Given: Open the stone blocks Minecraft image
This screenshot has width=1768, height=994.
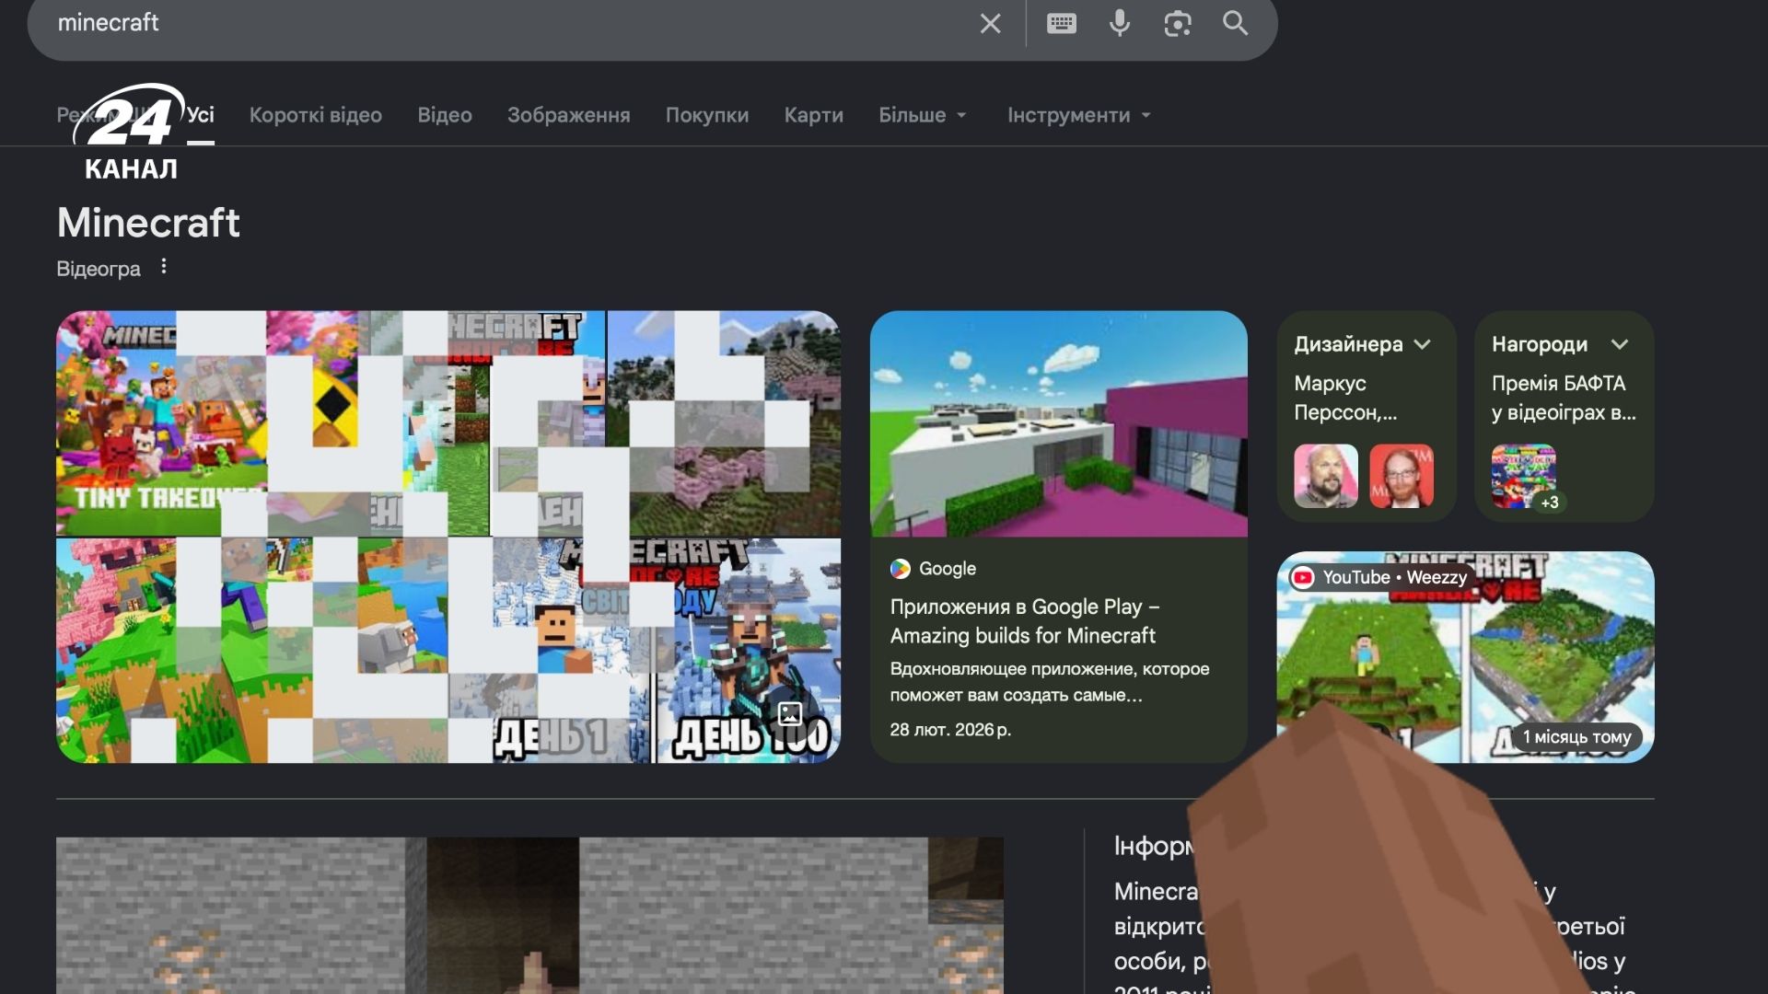Looking at the screenshot, I should pos(529,915).
